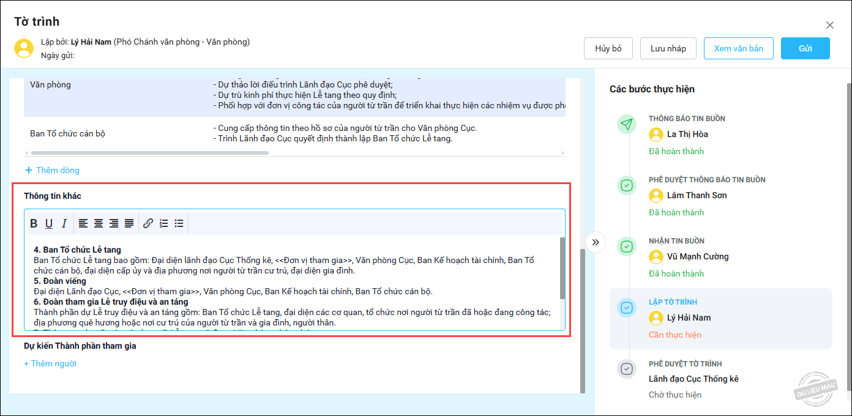Center align the editor text
Screen dimensions: 852x416
click(x=99, y=223)
